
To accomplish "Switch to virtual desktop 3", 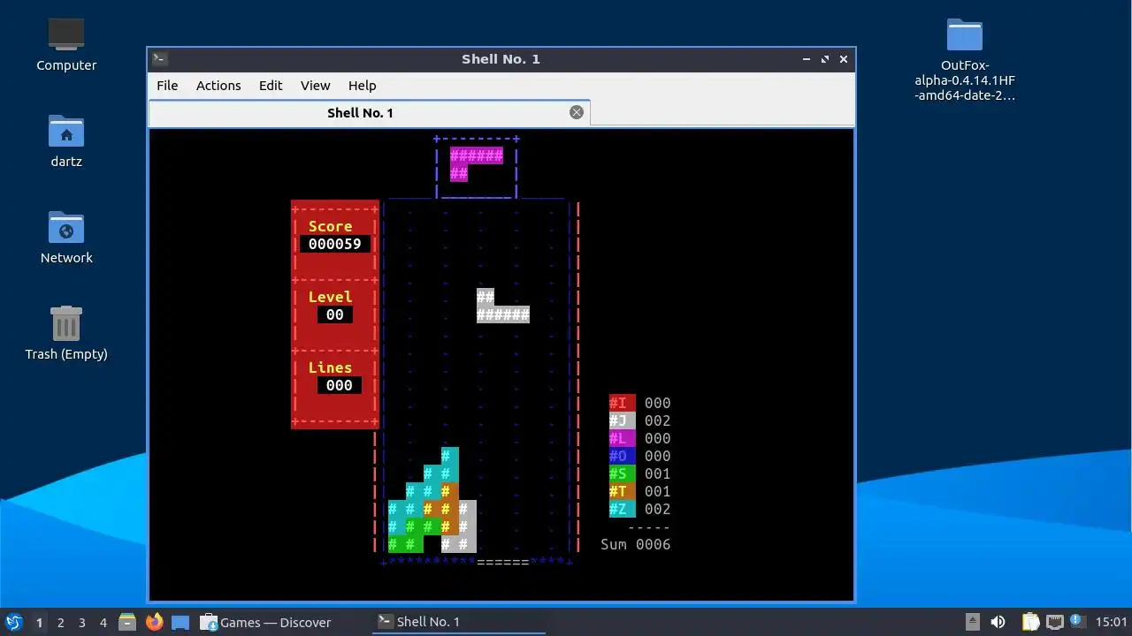I will pyautogui.click(x=81, y=623).
